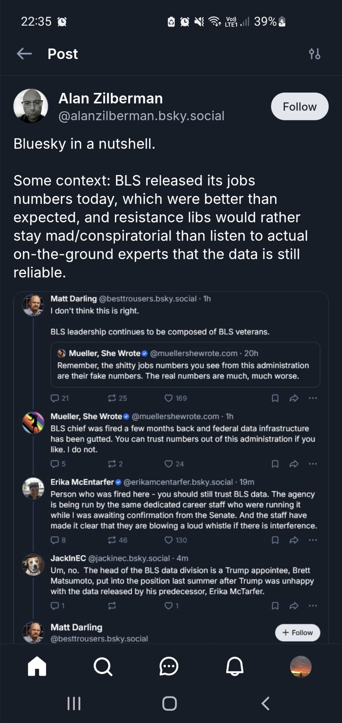
Task: Like Matt Darling's post with 169 likes
Action: point(169,398)
